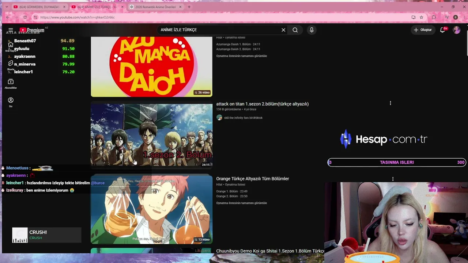Open the sk8 the infinity fanı channel
This screenshot has height=263, width=468.
243,118
